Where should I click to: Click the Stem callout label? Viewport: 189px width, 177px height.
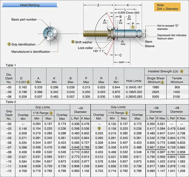148,42
